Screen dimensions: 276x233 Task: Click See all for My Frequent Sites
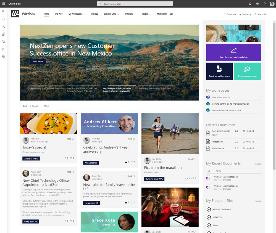point(258,201)
